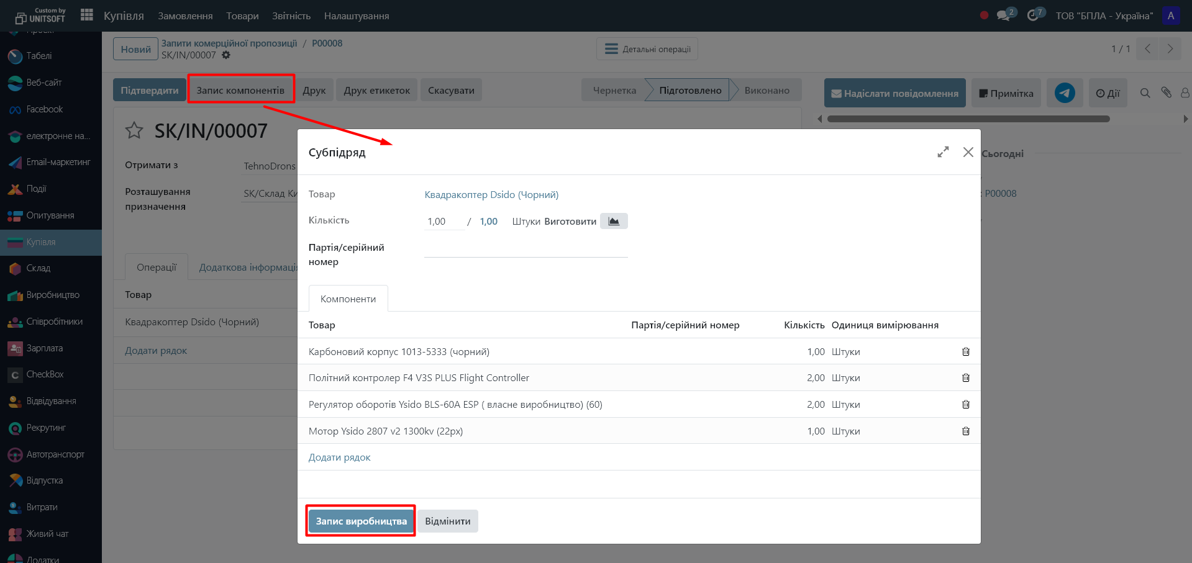Mark SK/IN/00007 as favorite with star
Screen dimensions: 1192x563
click(134, 131)
